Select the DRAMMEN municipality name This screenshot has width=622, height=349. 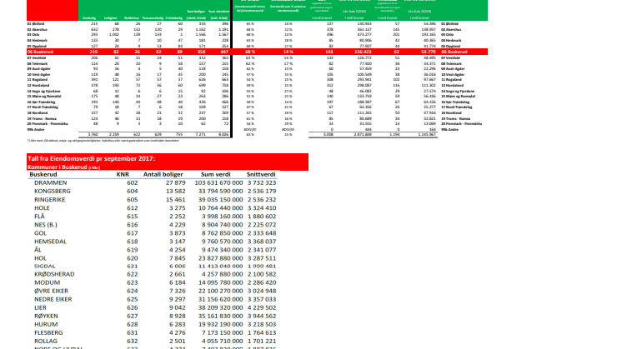50,182
